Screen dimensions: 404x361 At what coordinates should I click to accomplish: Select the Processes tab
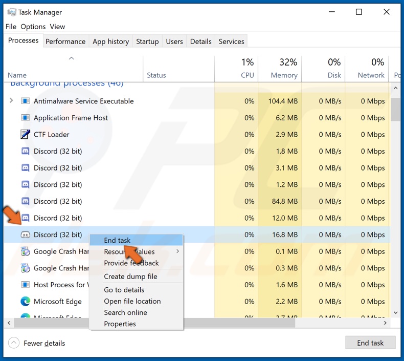23,40
